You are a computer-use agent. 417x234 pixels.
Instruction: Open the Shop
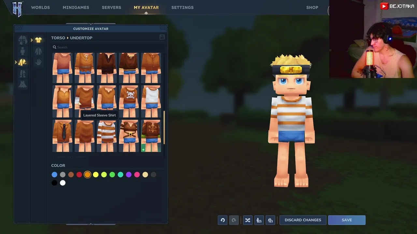pos(312,7)
